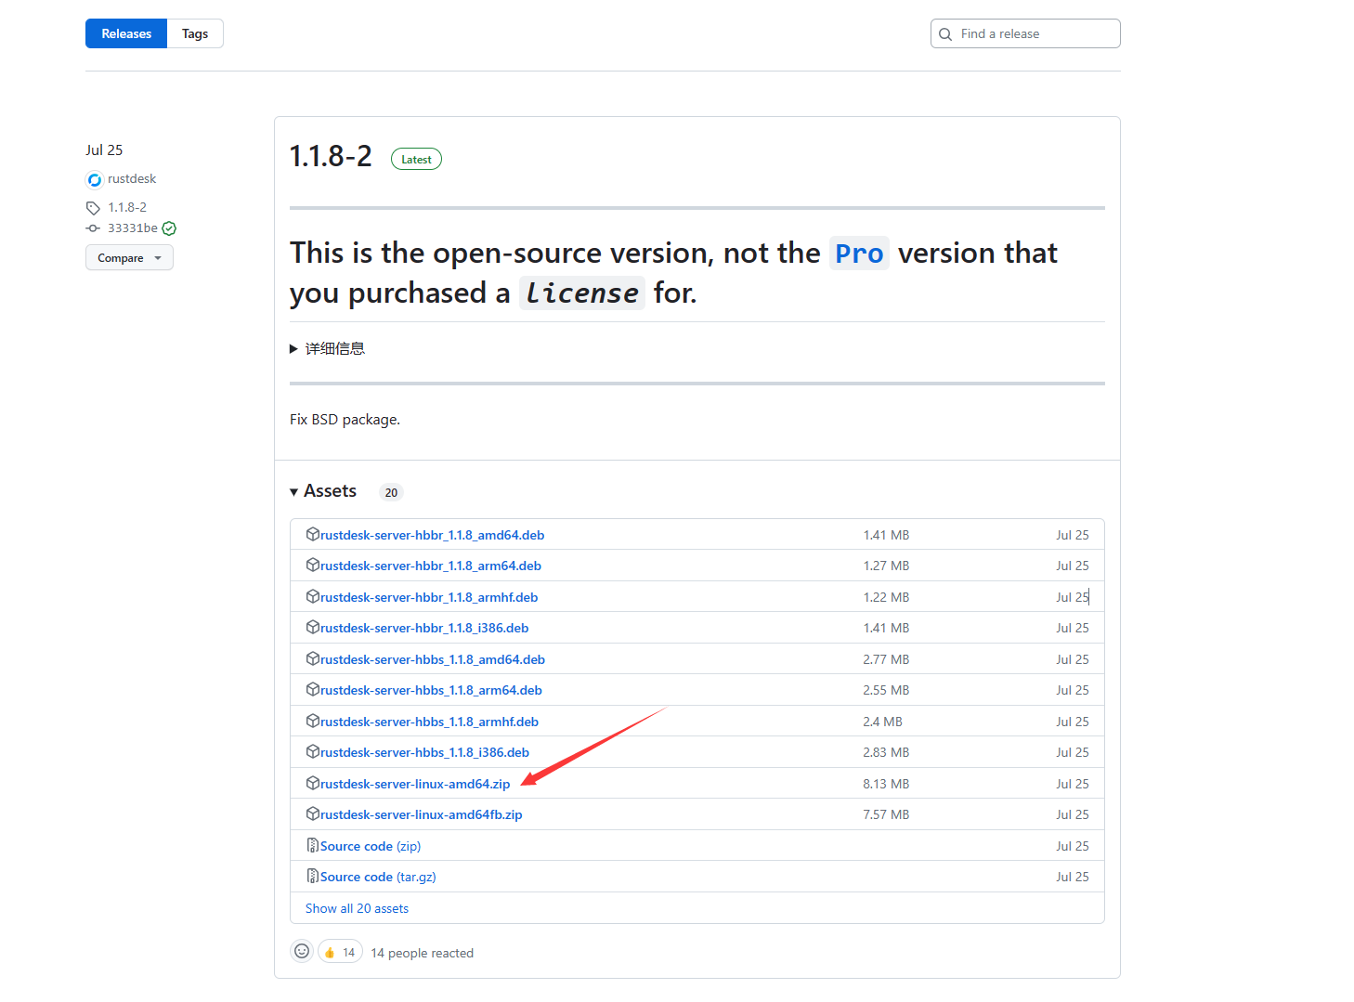Click the Latest badge
The height and width of the screenshot is (1002, 1354).
pyautogui.click(x=416, y=160)
